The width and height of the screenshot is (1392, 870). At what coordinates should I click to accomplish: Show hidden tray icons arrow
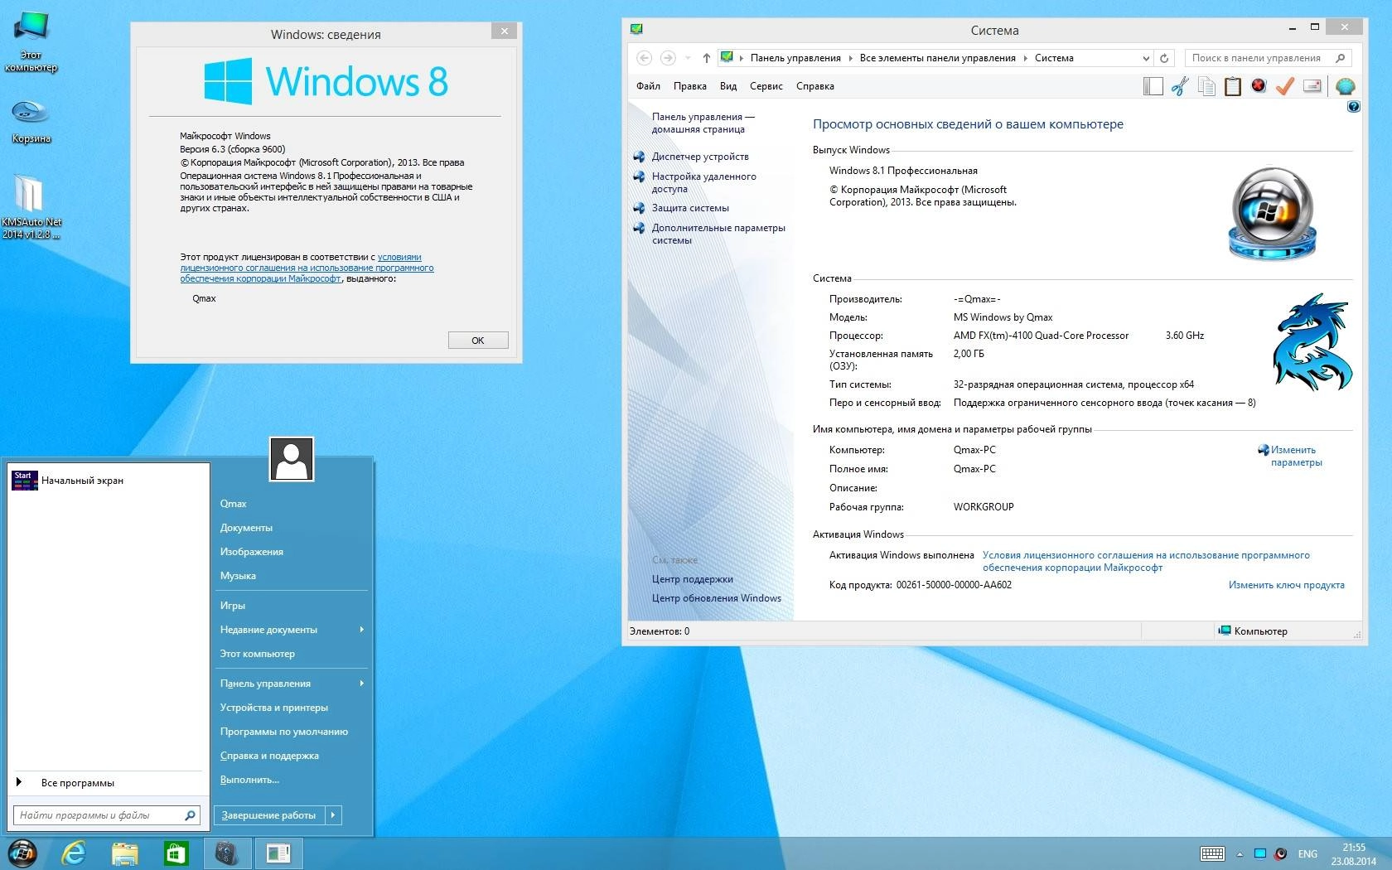click(x=1240, y=854)
